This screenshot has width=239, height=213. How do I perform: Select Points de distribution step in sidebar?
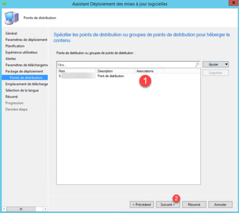coord(25,78)
